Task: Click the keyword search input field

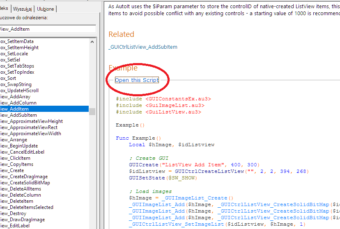Action: click(47, 29)
